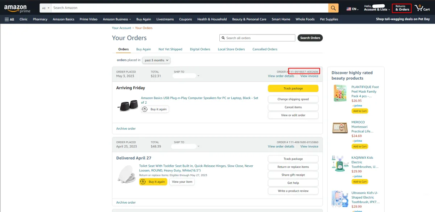
Task: Open the past 3 months filter dropdown
Action: [x=156, y=60]
